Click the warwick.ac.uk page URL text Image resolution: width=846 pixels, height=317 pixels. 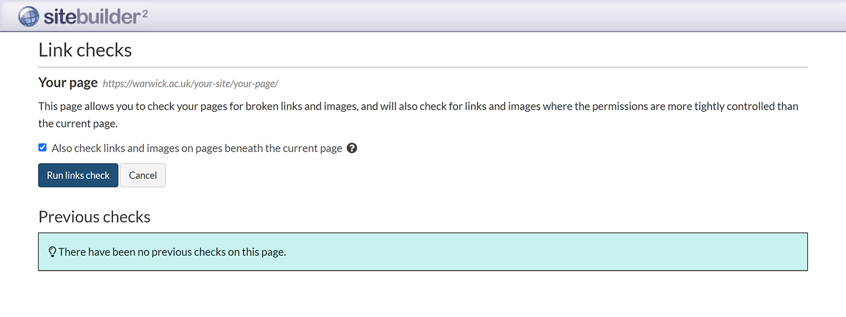click(190, 83)
